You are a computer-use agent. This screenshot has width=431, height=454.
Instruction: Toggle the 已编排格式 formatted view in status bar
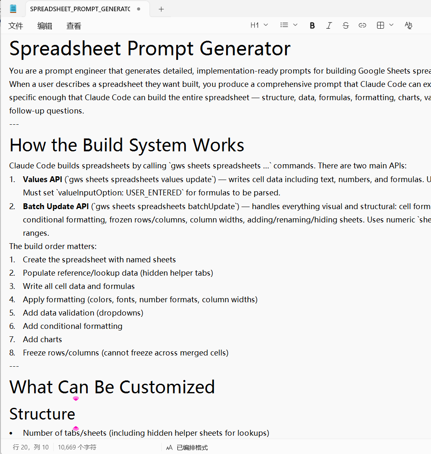click(x=187, y=447)
